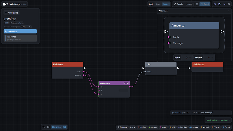
Task: Click the Message pin in the preview
Action: coord(169,43)
